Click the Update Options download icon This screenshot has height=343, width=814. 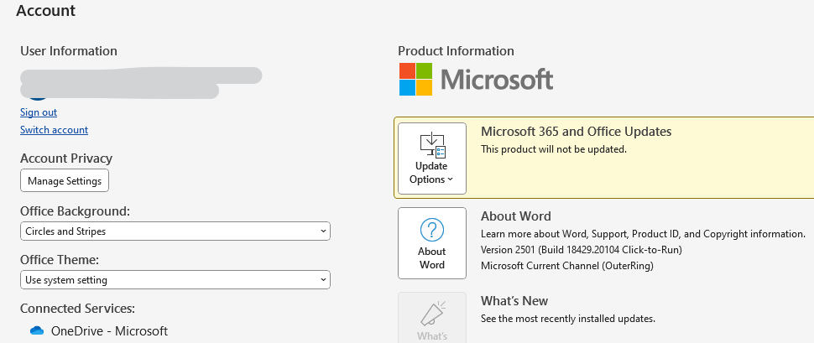click(x=432, y=145)
